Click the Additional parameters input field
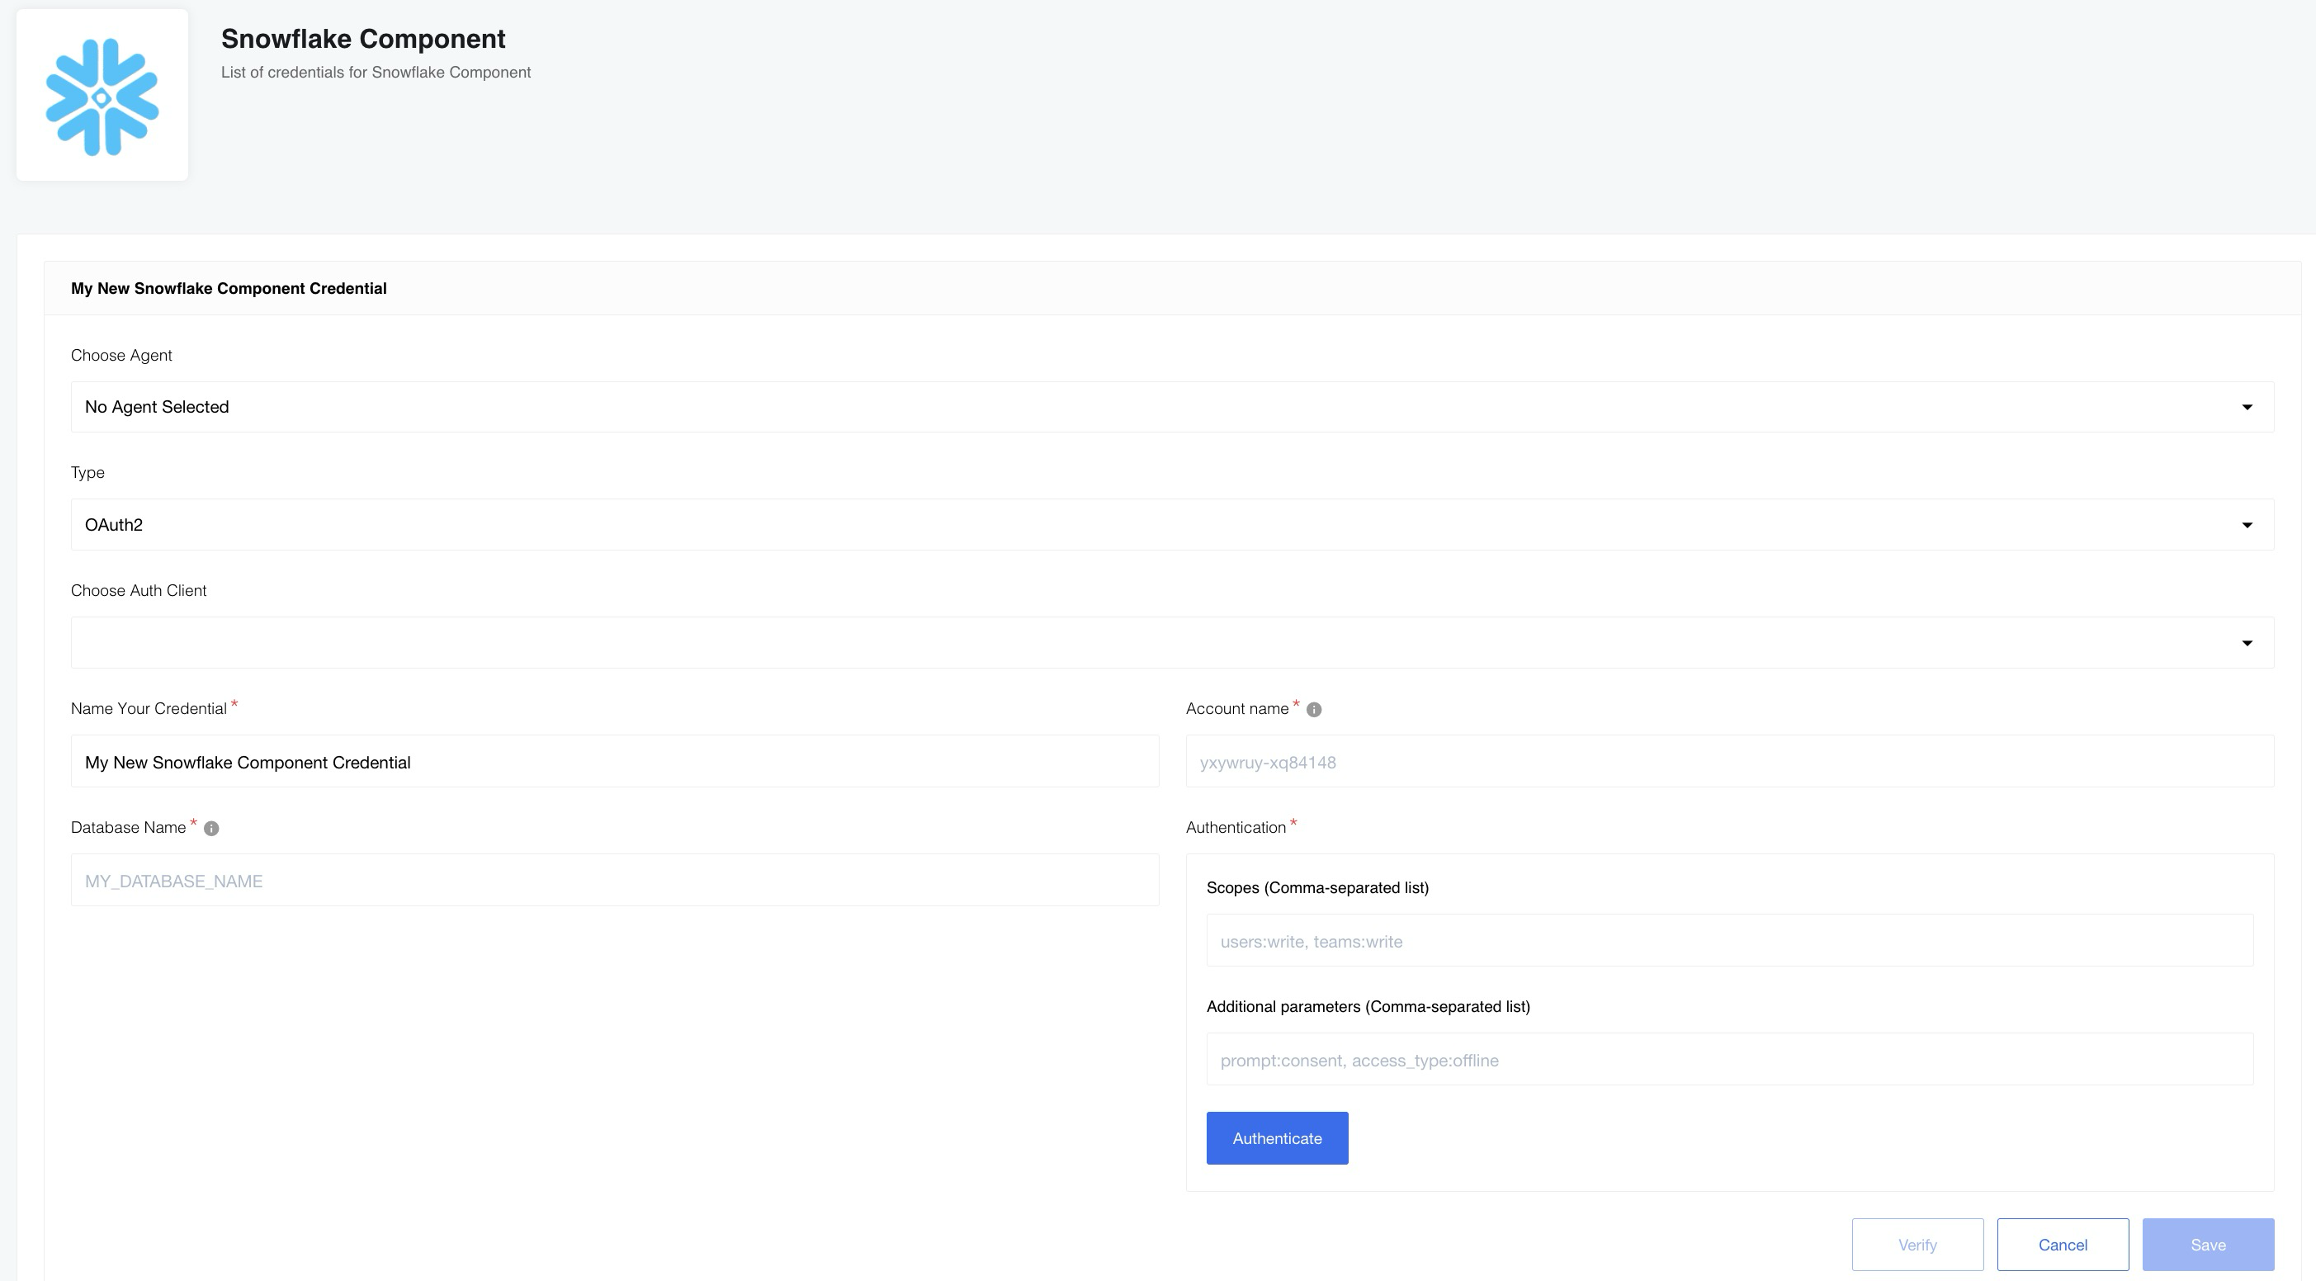 pyautogui.click(x=1730, y=1059)
